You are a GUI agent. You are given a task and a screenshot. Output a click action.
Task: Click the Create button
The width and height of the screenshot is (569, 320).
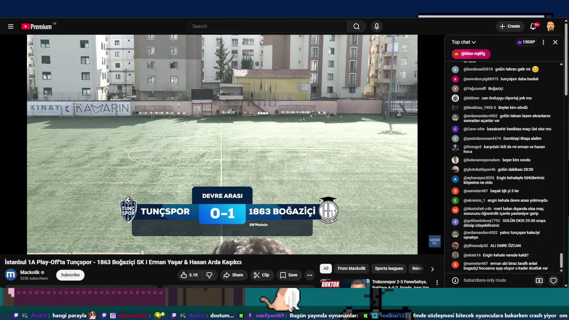pos(509,26)
